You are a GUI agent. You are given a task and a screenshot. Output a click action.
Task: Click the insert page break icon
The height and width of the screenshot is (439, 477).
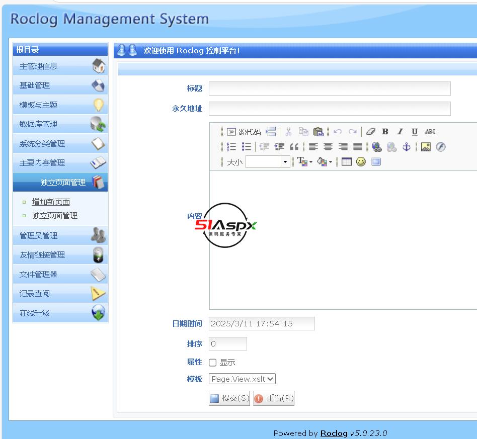click(271, 132)
